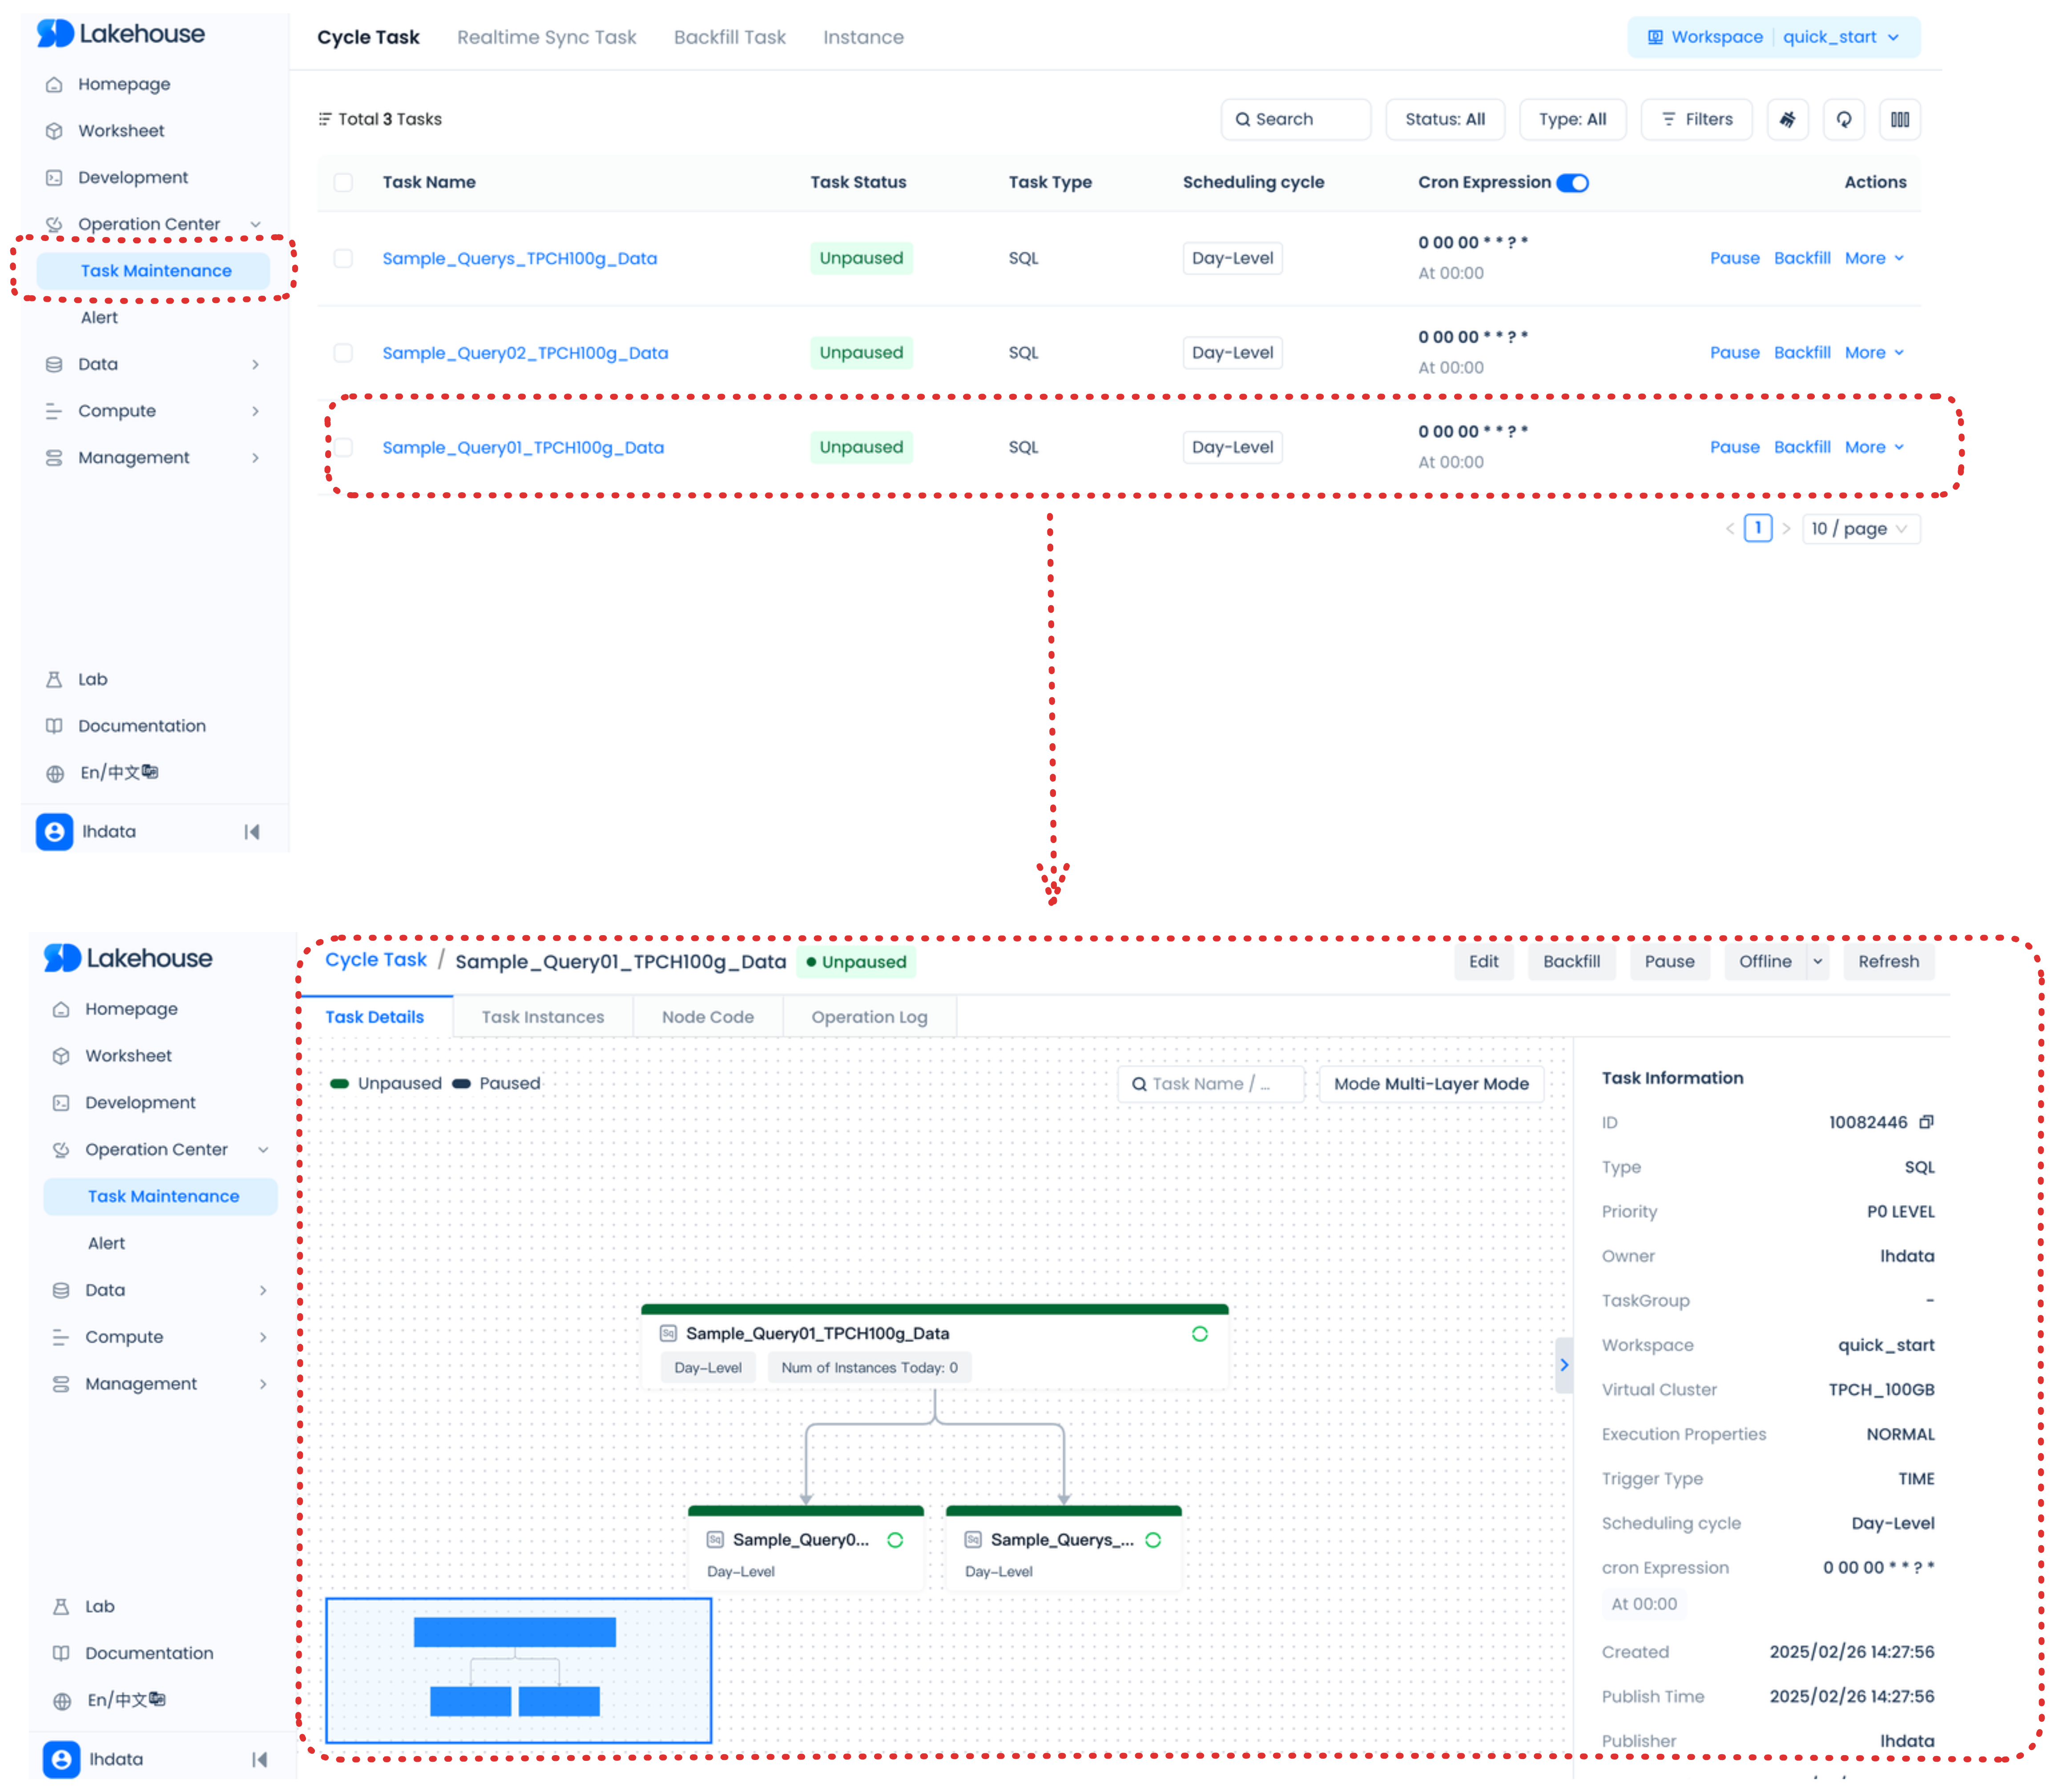Collapse the sidebar next to lhdata
Viewport: 2055px width, 1792px height.
(252, 832)
